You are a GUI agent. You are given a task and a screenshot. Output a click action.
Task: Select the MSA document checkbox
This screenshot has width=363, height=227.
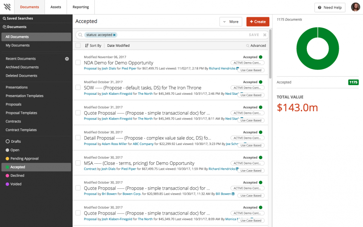click(78, 163)
